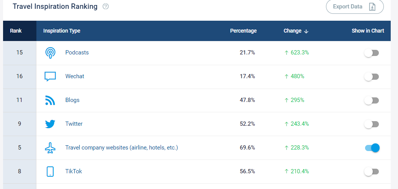This screenshot has width=398, height=189.
Task: Show Wechat in the chart
Action: pos(371,77)
